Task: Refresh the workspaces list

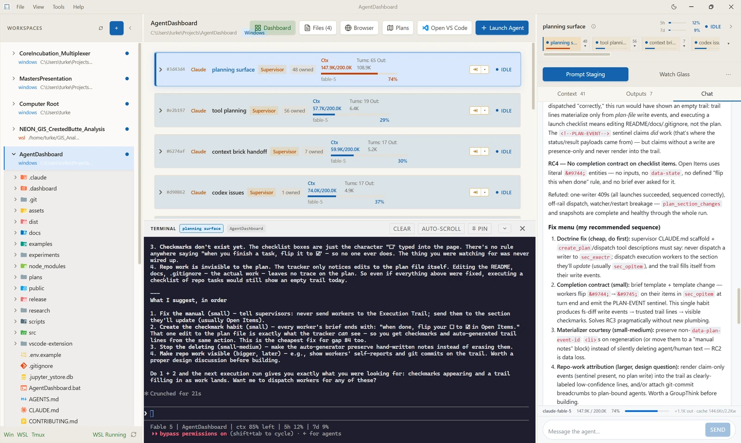Action: click(101, 28)
